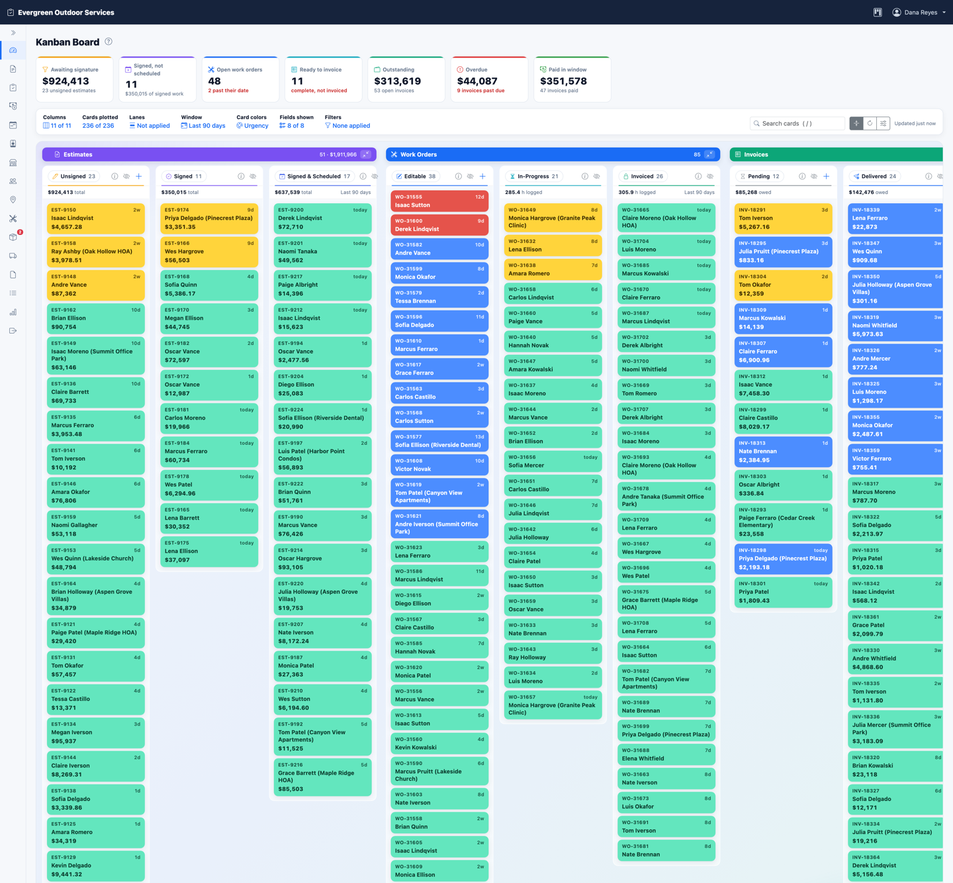Open the crossed tools icon in the sidebar
Screen dimensions: 953x883
[13, 218]
